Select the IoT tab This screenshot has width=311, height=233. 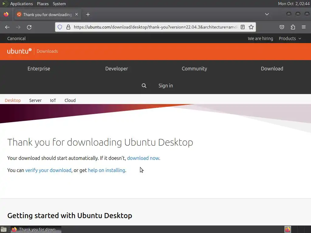click(53, 100)
